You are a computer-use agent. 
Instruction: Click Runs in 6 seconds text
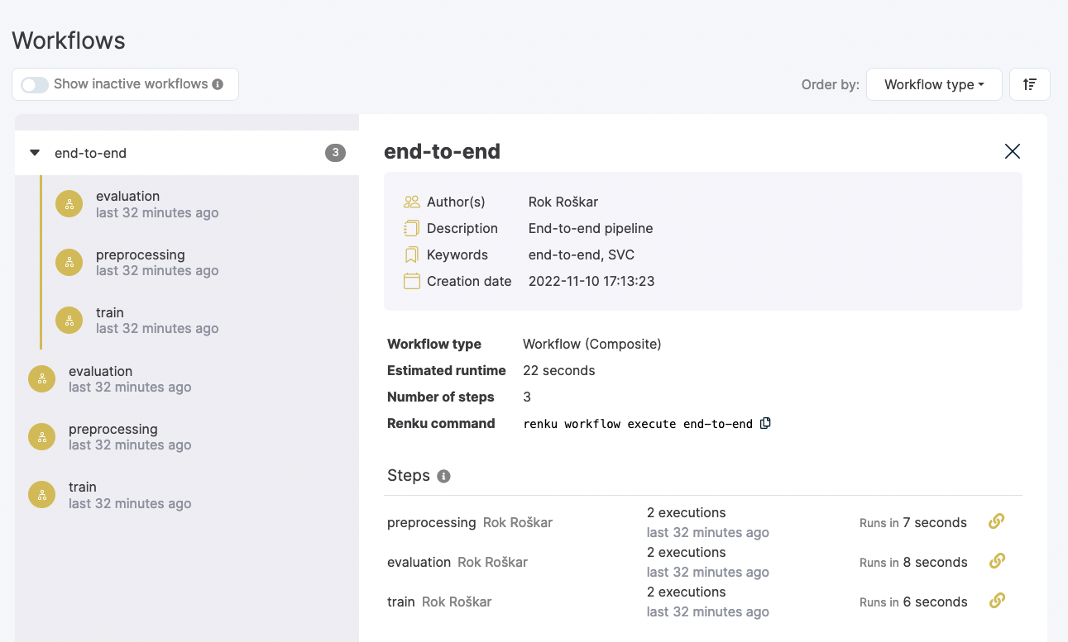(x=913, y=602)
